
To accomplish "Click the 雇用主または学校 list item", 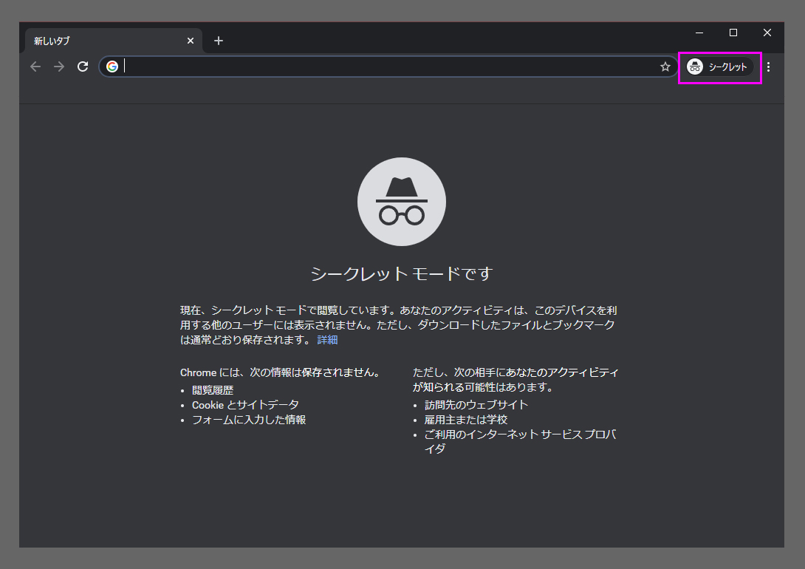I will pyautogui.click(x=466, y=420).
